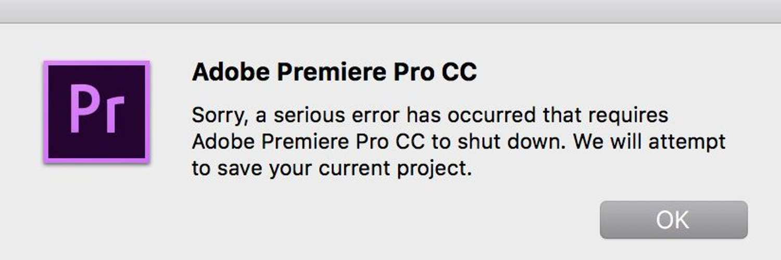
Task: Click the Adobe Premiere Pro app icon
Action: pos(96,111)
